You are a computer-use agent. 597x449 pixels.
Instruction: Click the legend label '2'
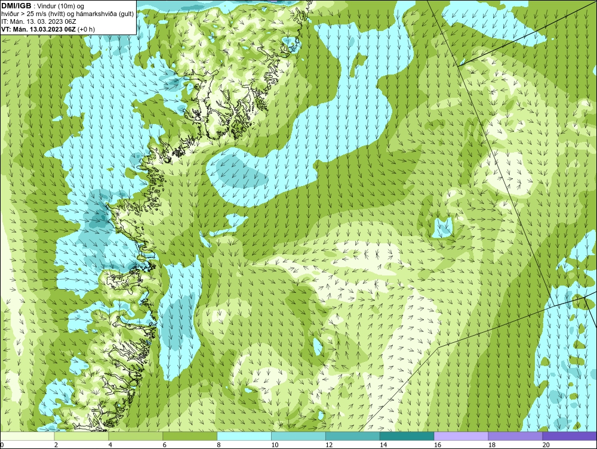[x=56, y=445]
